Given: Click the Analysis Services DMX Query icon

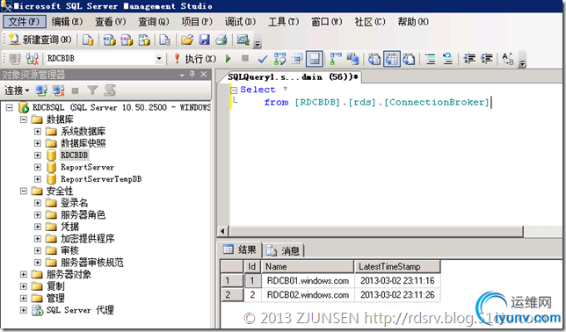Looking at the screenshot, I should [127, 40].
